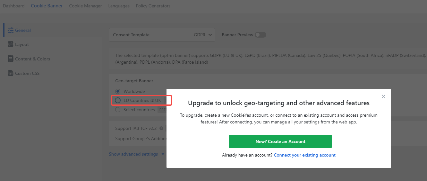Open the Dashboard tab
427x181 pixels.
tap(14, 6)
